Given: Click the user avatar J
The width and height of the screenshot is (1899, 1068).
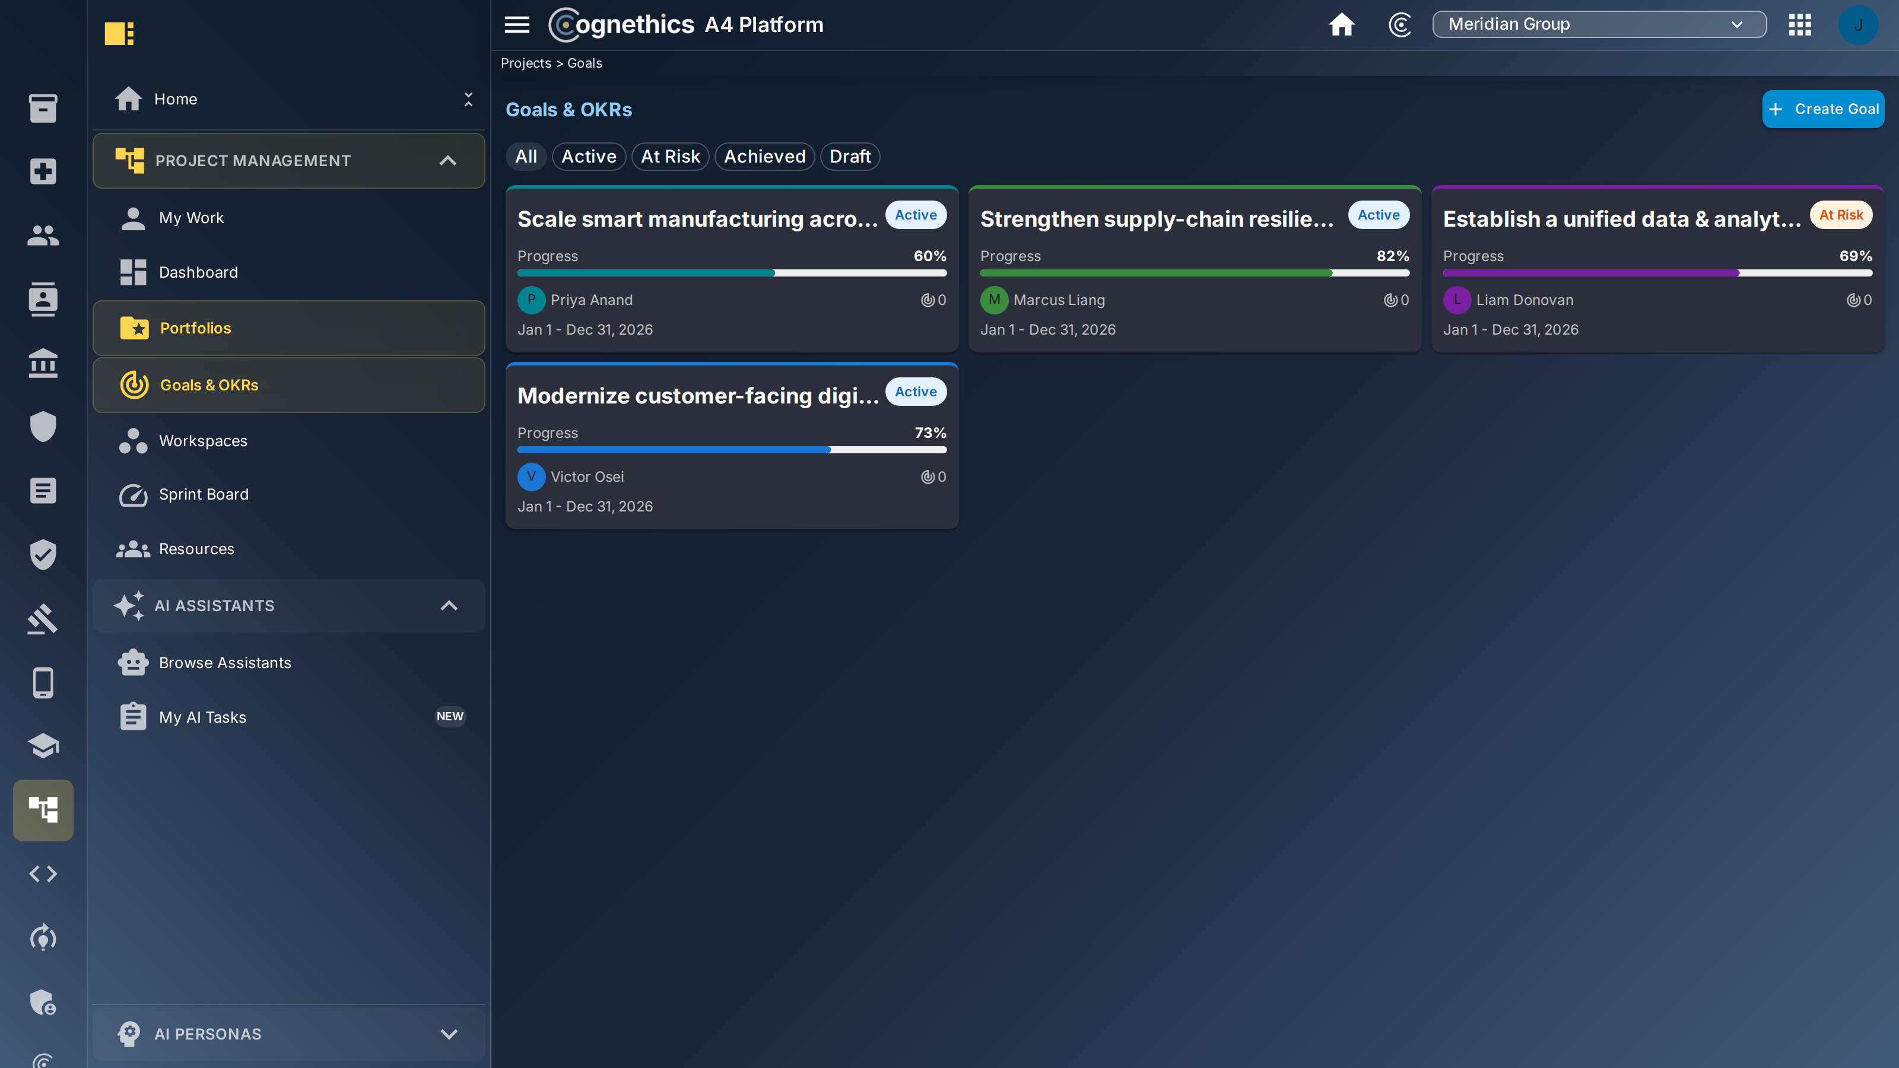Looking at the screenshot, I should (x=1859, y=24).
